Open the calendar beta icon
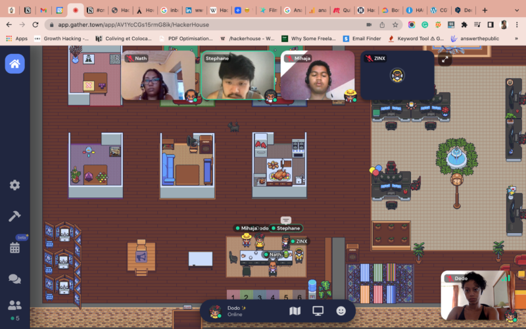This screenshot has width=526, height=329. (14, 247)
